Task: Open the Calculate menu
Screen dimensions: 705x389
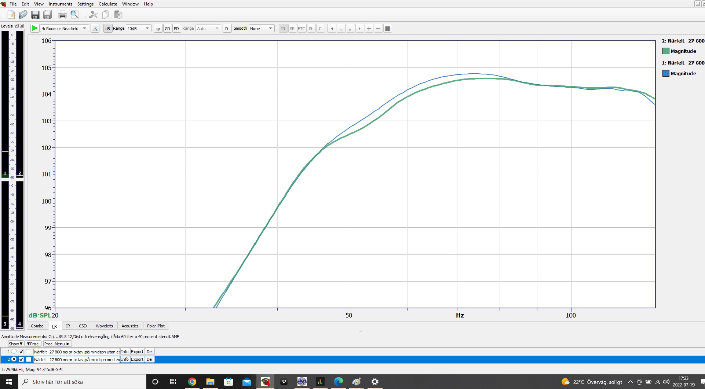Action: point(108,4)
